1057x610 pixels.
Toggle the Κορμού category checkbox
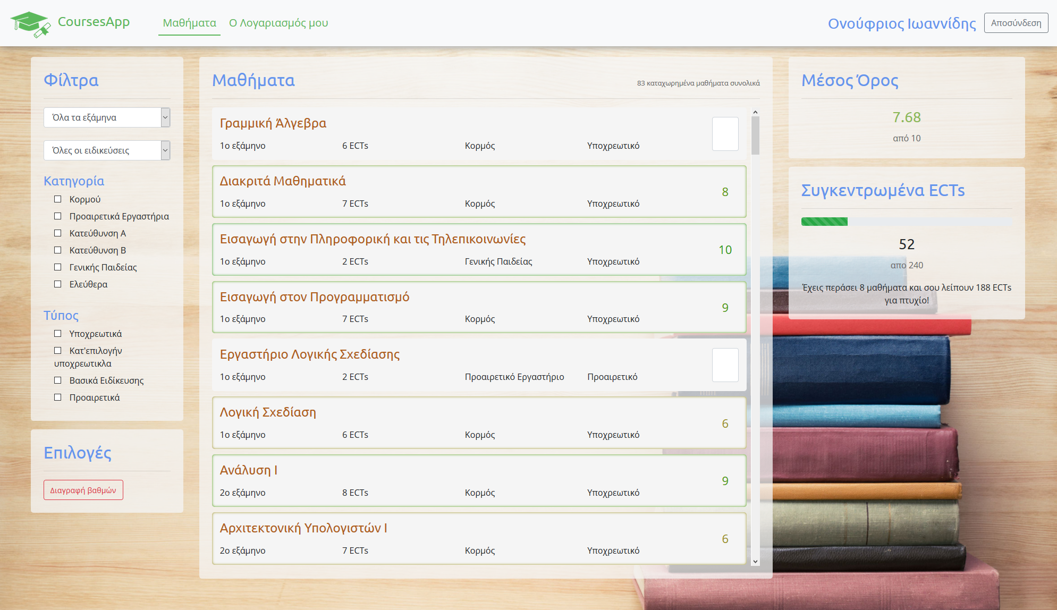coord(58,199)
